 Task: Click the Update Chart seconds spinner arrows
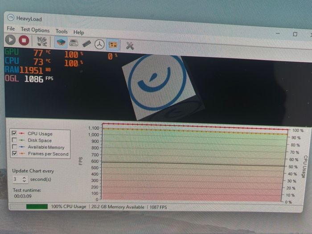pos(24,179)
